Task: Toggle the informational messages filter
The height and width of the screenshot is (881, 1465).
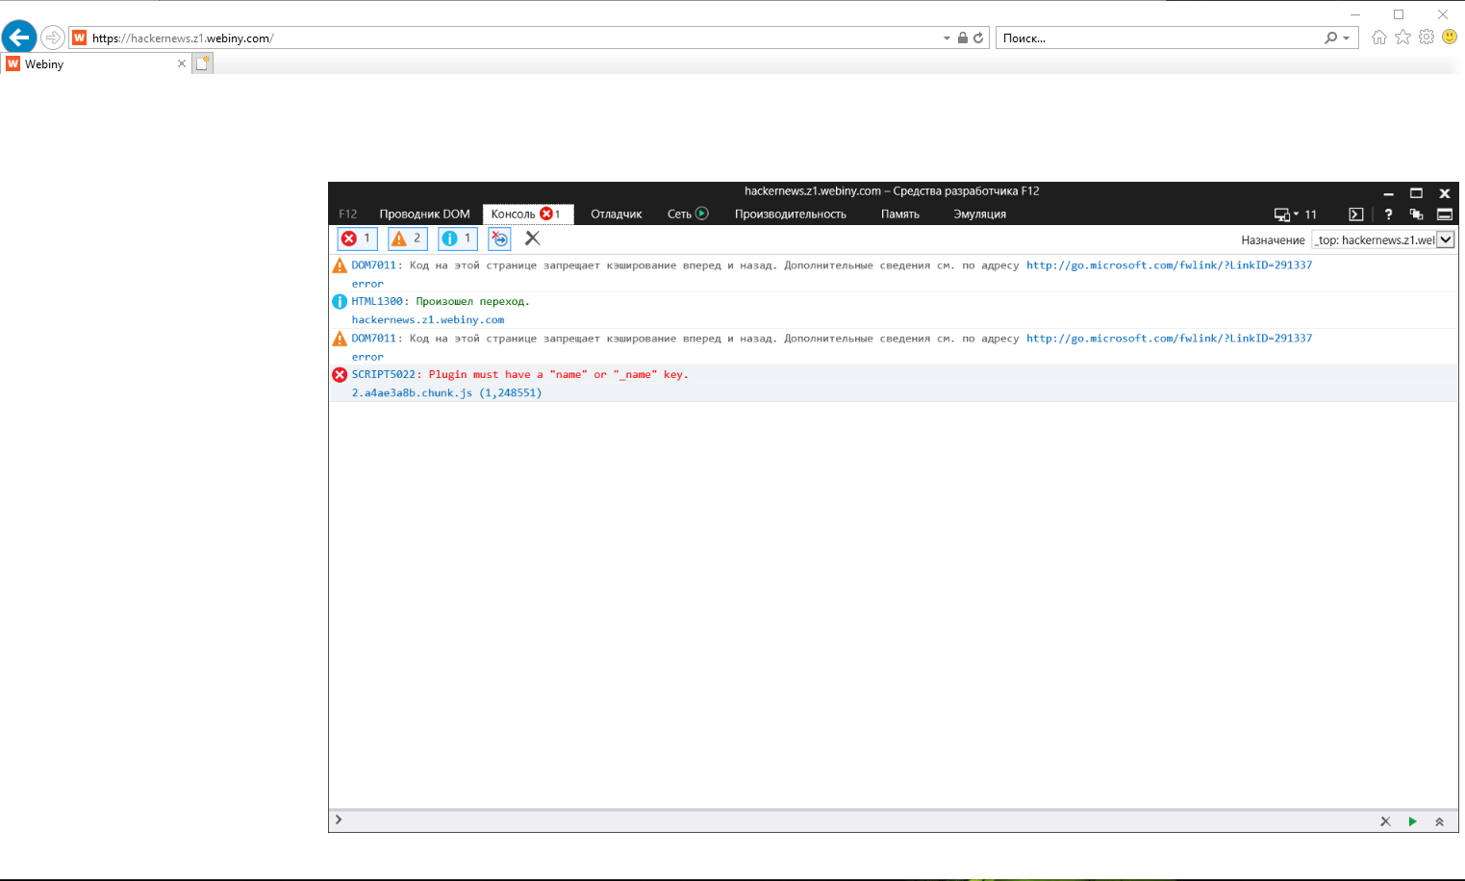Action: pyautogui.click(x=457, y=239)
